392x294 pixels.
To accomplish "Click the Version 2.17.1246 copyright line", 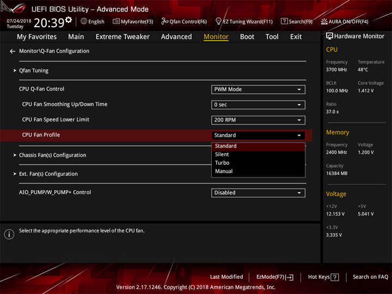I will pos(196,287).
